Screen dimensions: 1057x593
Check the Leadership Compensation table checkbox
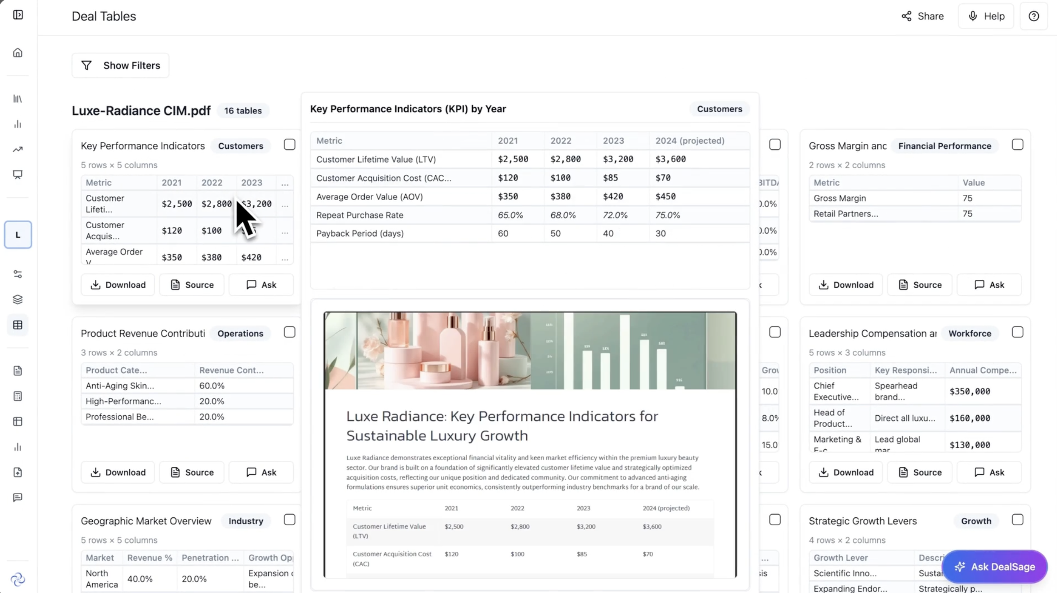(x=1017, y=332)
